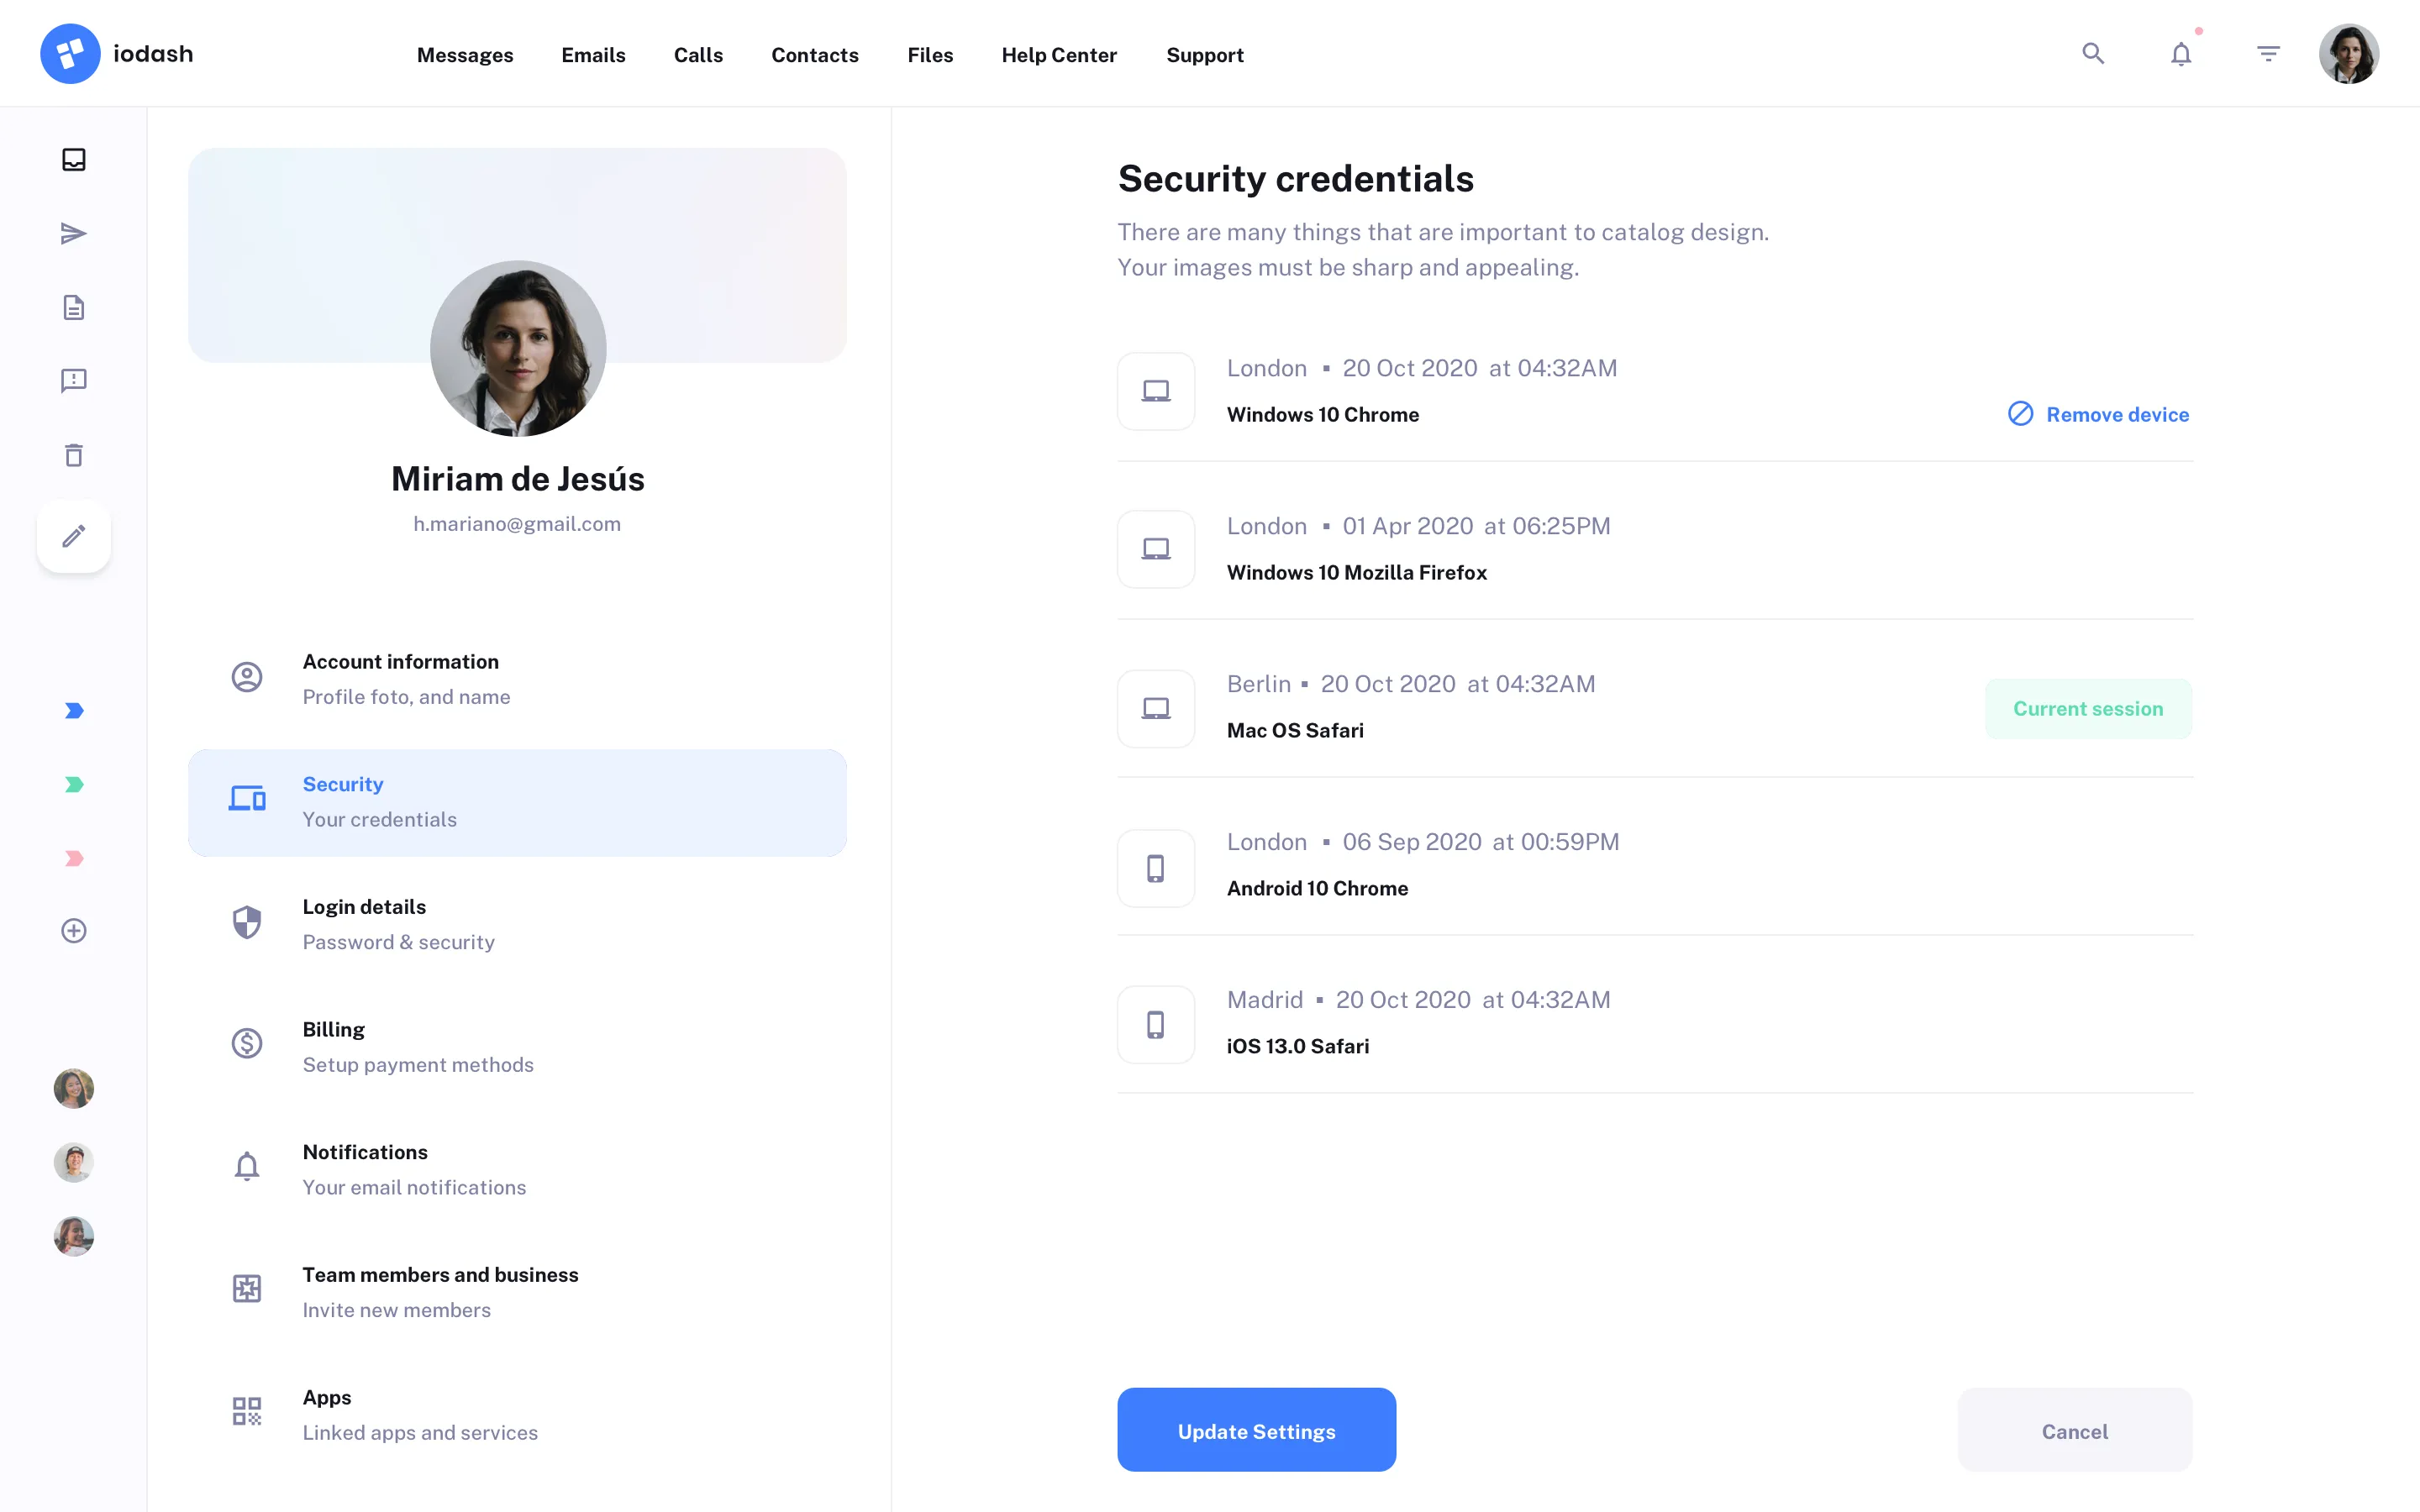Remove the Windows 10 Chrome device
This screenshot has width=2420, height=1512.
point(2098,414)
